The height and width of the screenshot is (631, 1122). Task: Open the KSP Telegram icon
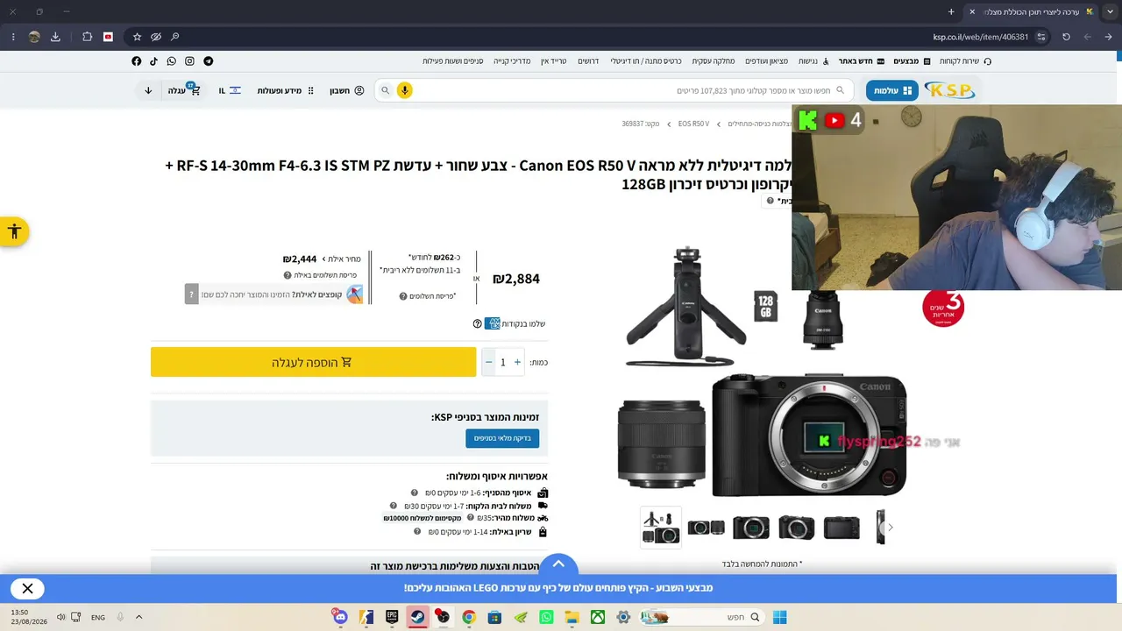click(208, 61)
